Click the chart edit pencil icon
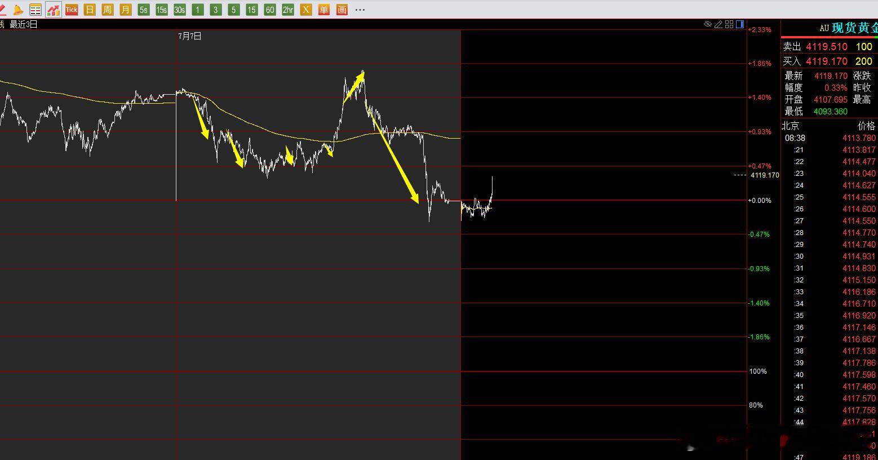Viewport: 878px width, 460px height. [x=719, y=24]
